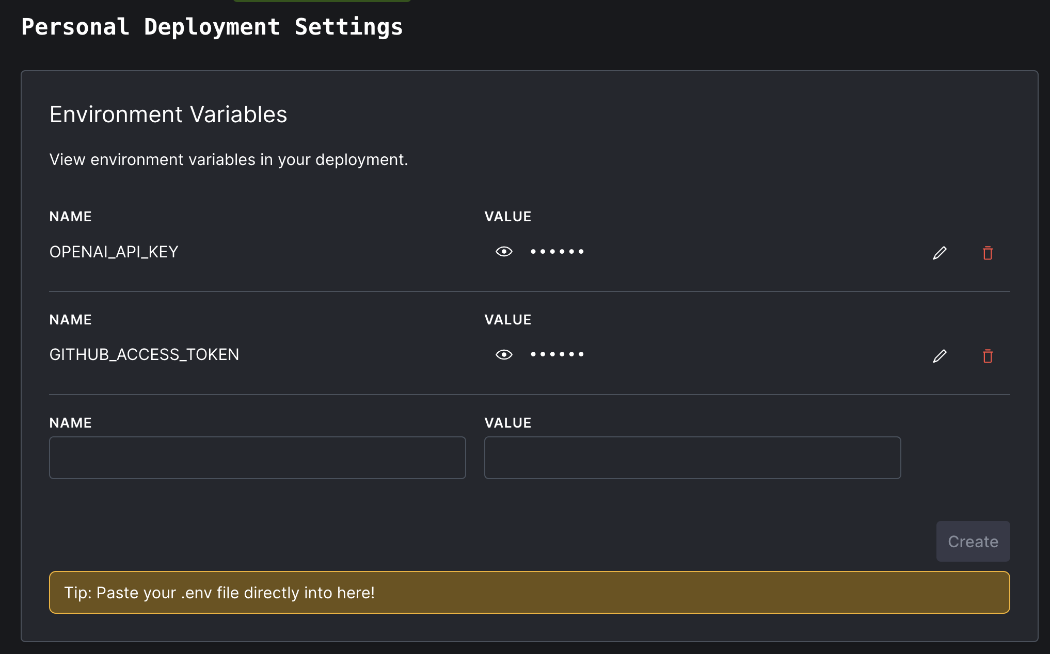The width and height of the screenshot is (1050, 654).
Task: Click the yellow .env paste tip banner
Action: point(529,592)
